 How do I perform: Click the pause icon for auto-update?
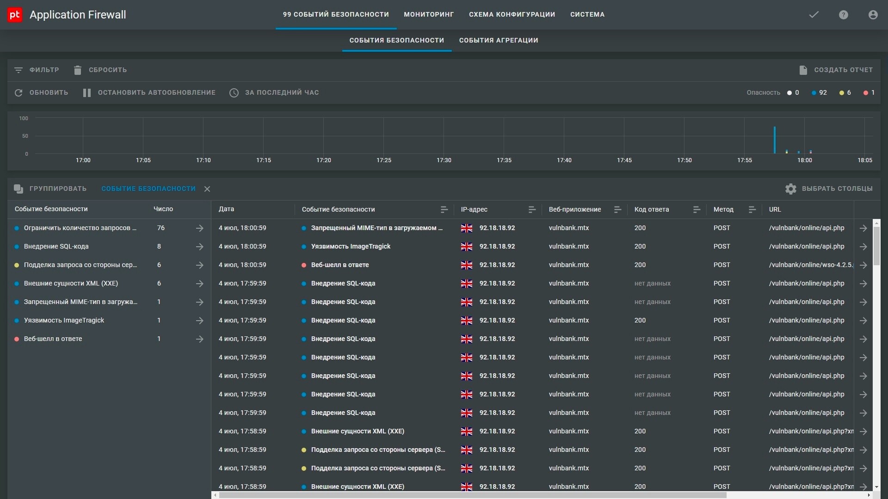tap(86, 93)
